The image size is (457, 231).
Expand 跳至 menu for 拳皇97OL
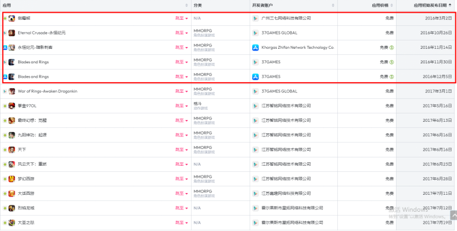click(181, 106)
